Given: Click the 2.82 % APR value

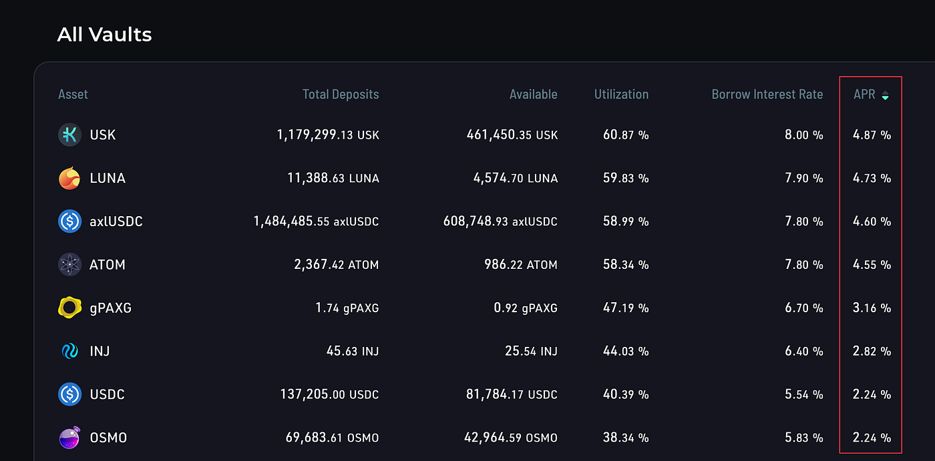Looking at the screenshot, I should [x=872, y=351].
